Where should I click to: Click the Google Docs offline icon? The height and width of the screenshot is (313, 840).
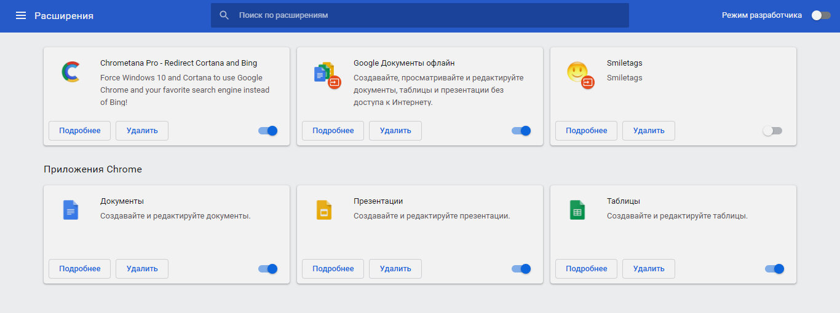[326, 75]
